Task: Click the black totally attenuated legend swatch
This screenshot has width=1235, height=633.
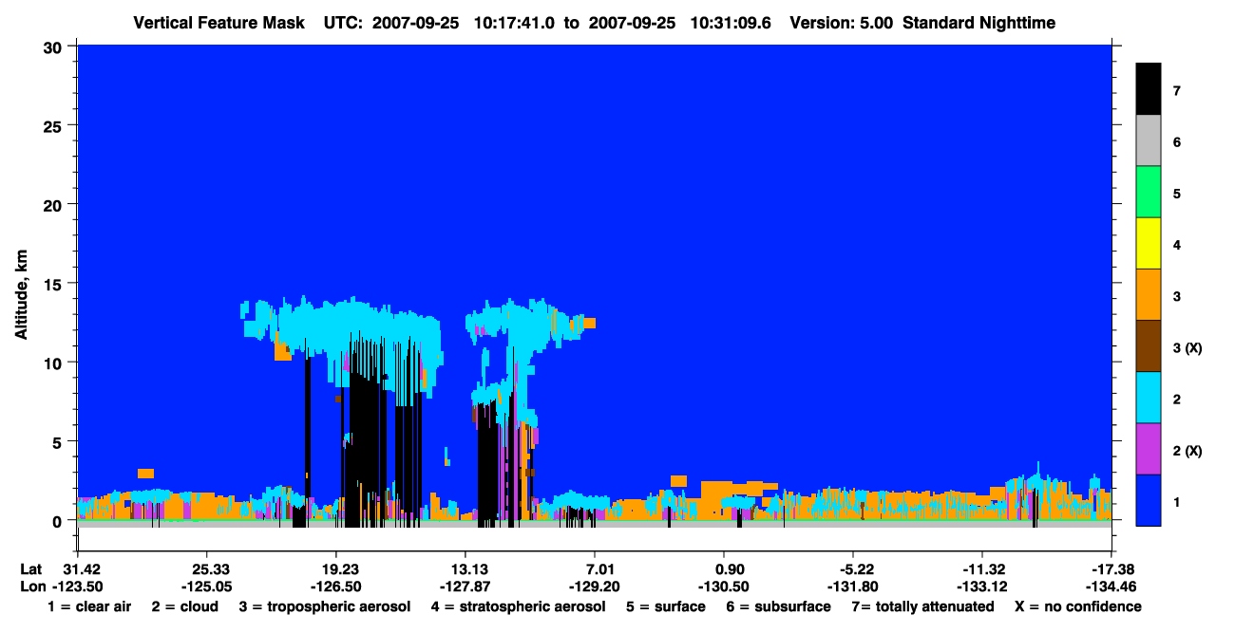Action: point(1149,89)
